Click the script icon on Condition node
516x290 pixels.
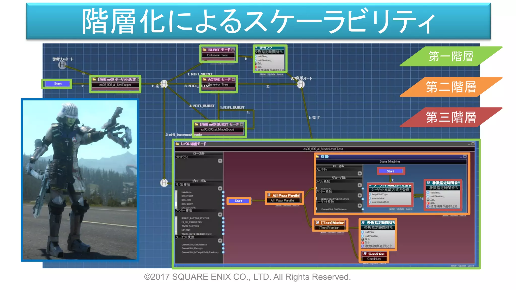coord(365,253)
